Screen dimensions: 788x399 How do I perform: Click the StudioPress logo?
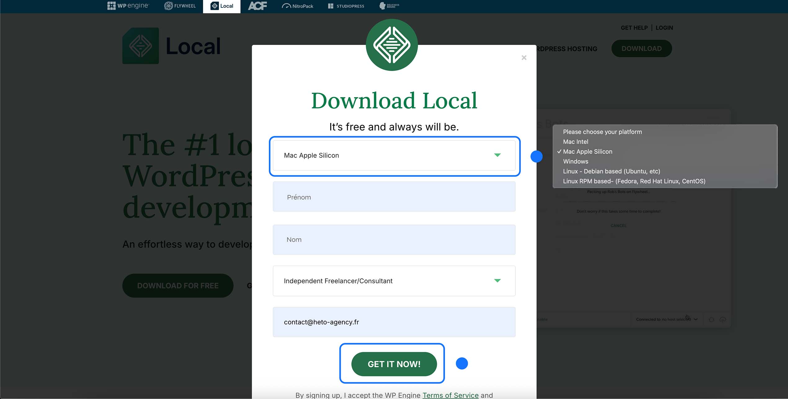coord(346,6)
